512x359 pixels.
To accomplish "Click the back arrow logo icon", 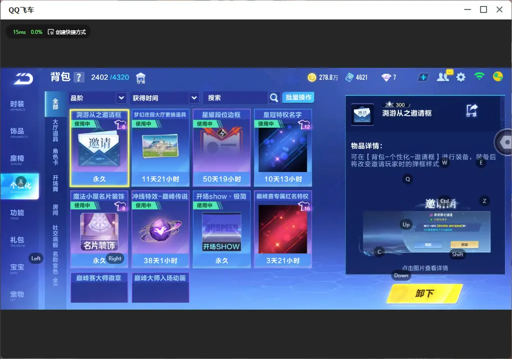I will click(23, 78).
